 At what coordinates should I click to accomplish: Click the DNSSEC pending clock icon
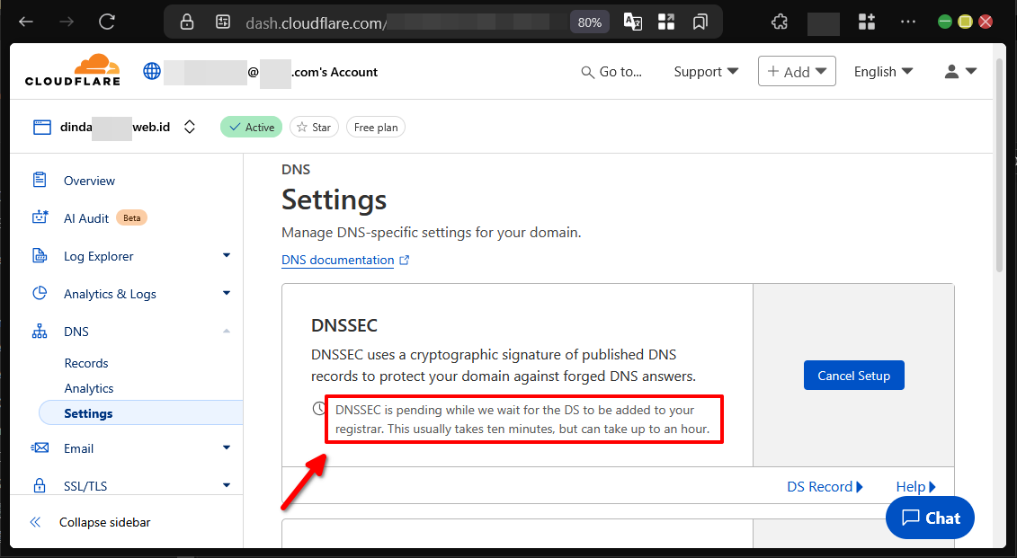(x=318, y=408)
